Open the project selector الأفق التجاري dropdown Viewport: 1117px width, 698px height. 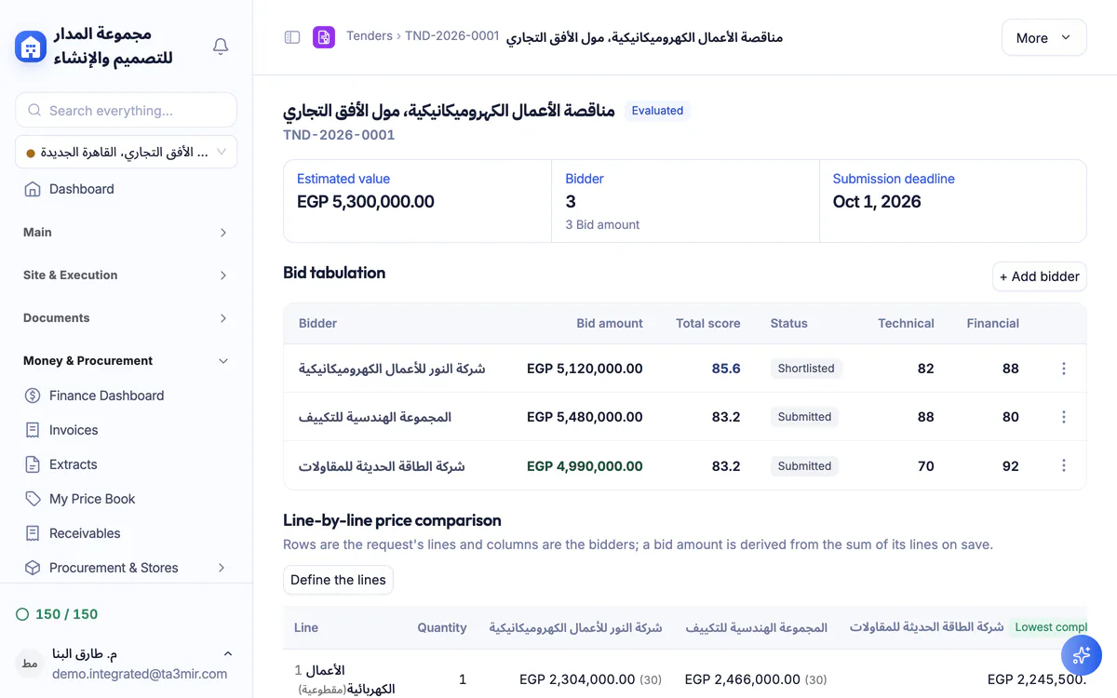pyautogui.click(x=126, y=152)
